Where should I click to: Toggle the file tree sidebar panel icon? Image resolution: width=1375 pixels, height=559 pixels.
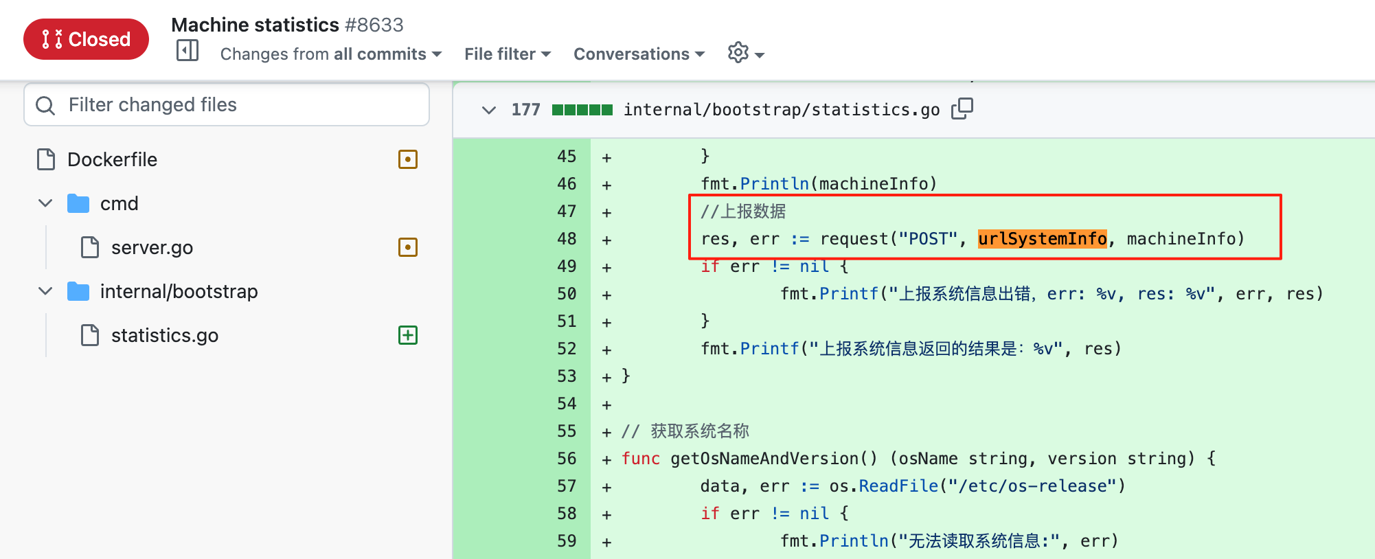coord(187,51)
